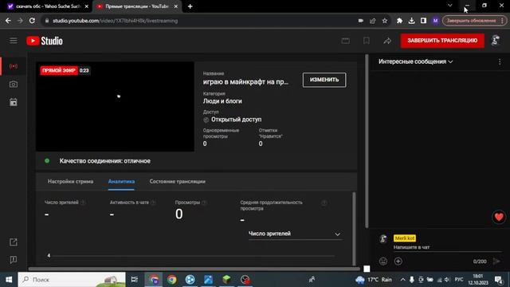510x287 pixels.
Task: Open a new browser tab
Action: point(190,6)
